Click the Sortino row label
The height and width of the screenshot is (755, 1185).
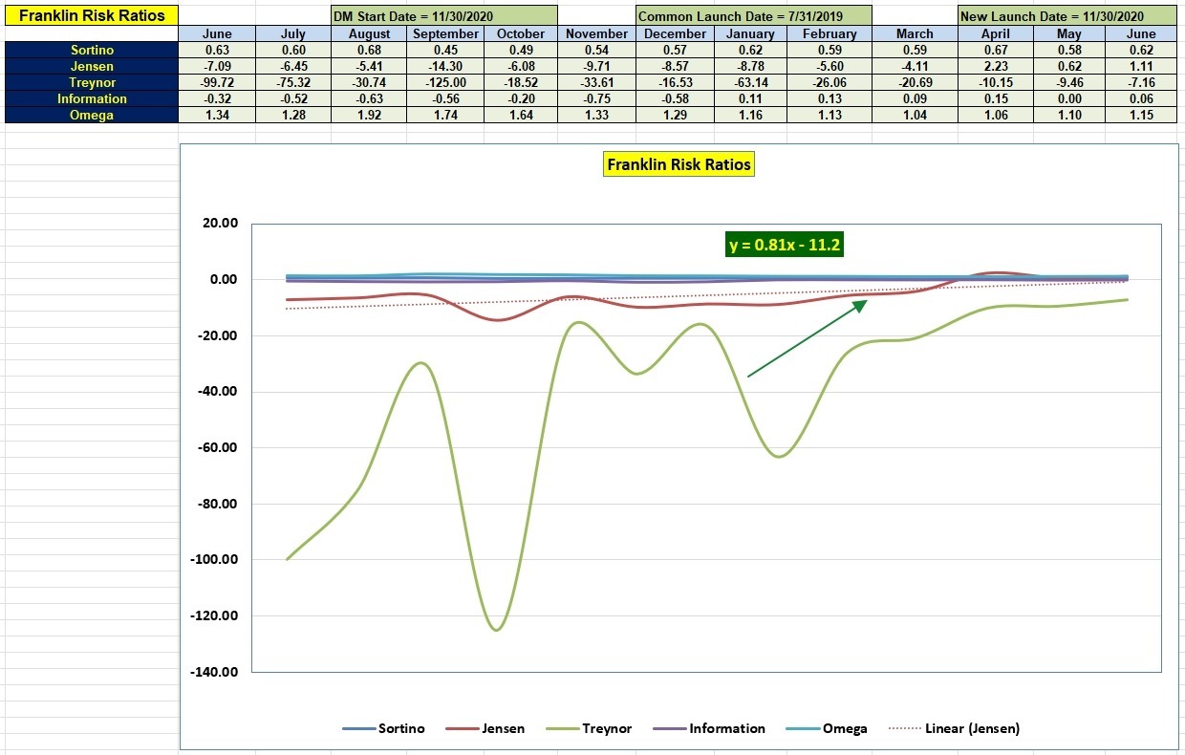click(92, 50)
